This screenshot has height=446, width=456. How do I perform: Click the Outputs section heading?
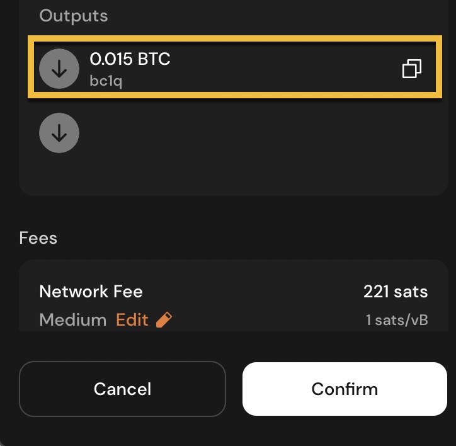tap(73, 16)
